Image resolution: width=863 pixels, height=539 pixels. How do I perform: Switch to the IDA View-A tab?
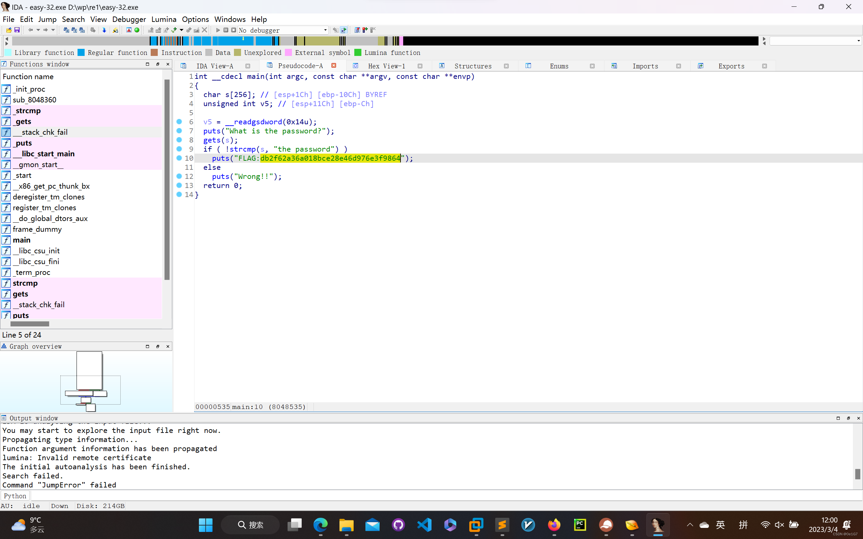[215, 66]
